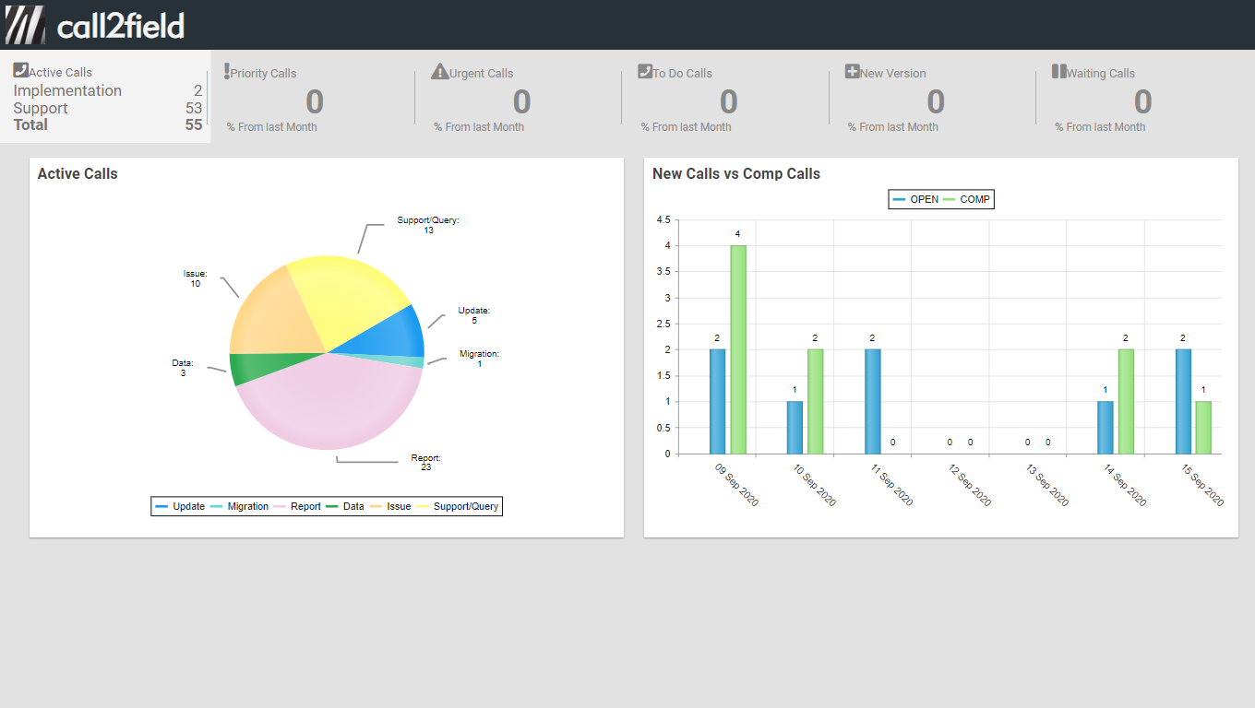This screenshot has height=708, width=1255.
Task: Click the 'Active Calls' chart heading
Action: [78, 173]
